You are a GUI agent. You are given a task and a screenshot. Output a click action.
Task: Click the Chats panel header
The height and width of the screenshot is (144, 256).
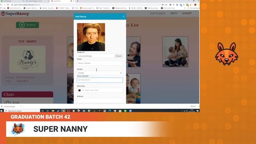click(28, 94)
